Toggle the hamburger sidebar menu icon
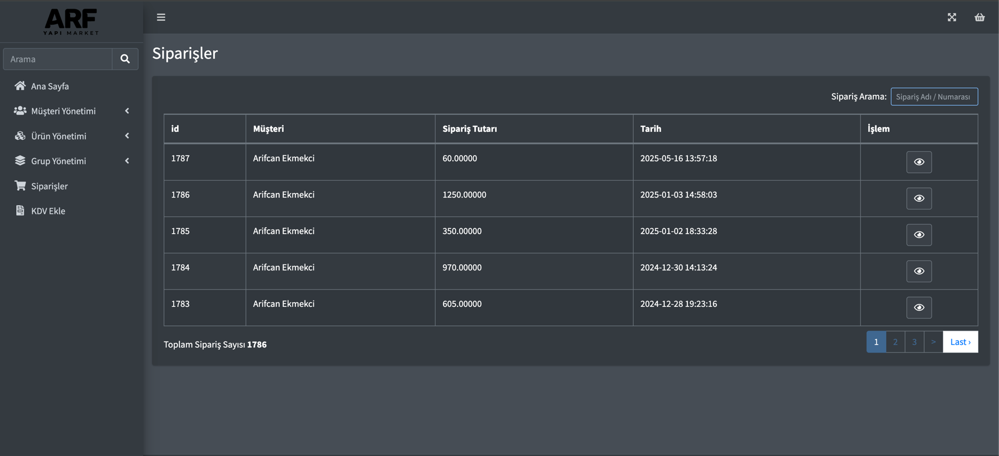Image resolution: width=999 pixels, height=456 pixels. [161, 17]
